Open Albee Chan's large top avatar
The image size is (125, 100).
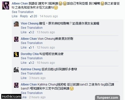tap(6, 5)
